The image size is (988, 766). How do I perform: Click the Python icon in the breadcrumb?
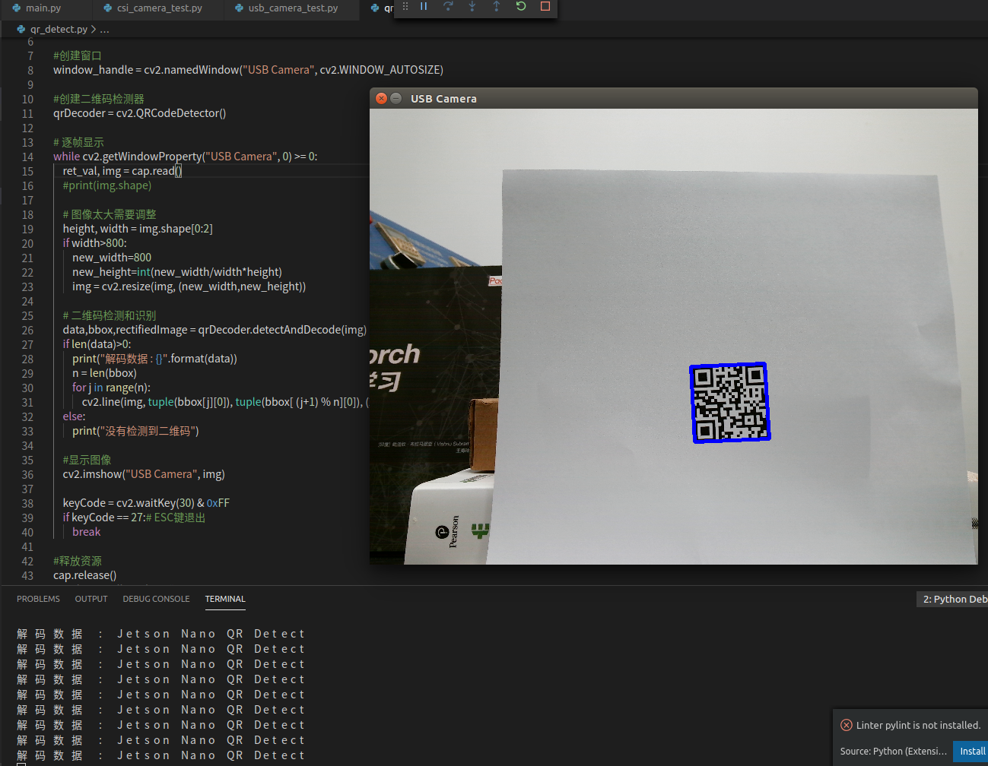[x=21, y=29]
